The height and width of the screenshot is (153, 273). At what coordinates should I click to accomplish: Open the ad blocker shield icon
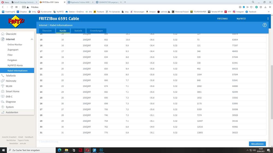point(244,7)
